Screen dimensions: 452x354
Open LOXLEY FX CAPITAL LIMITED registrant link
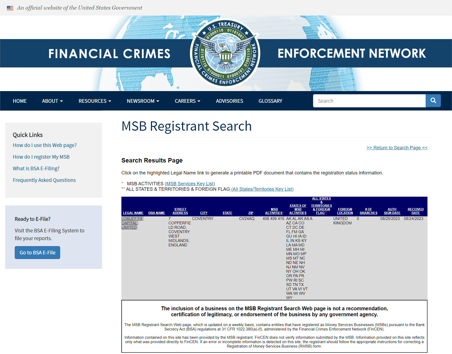click(132, 223)
